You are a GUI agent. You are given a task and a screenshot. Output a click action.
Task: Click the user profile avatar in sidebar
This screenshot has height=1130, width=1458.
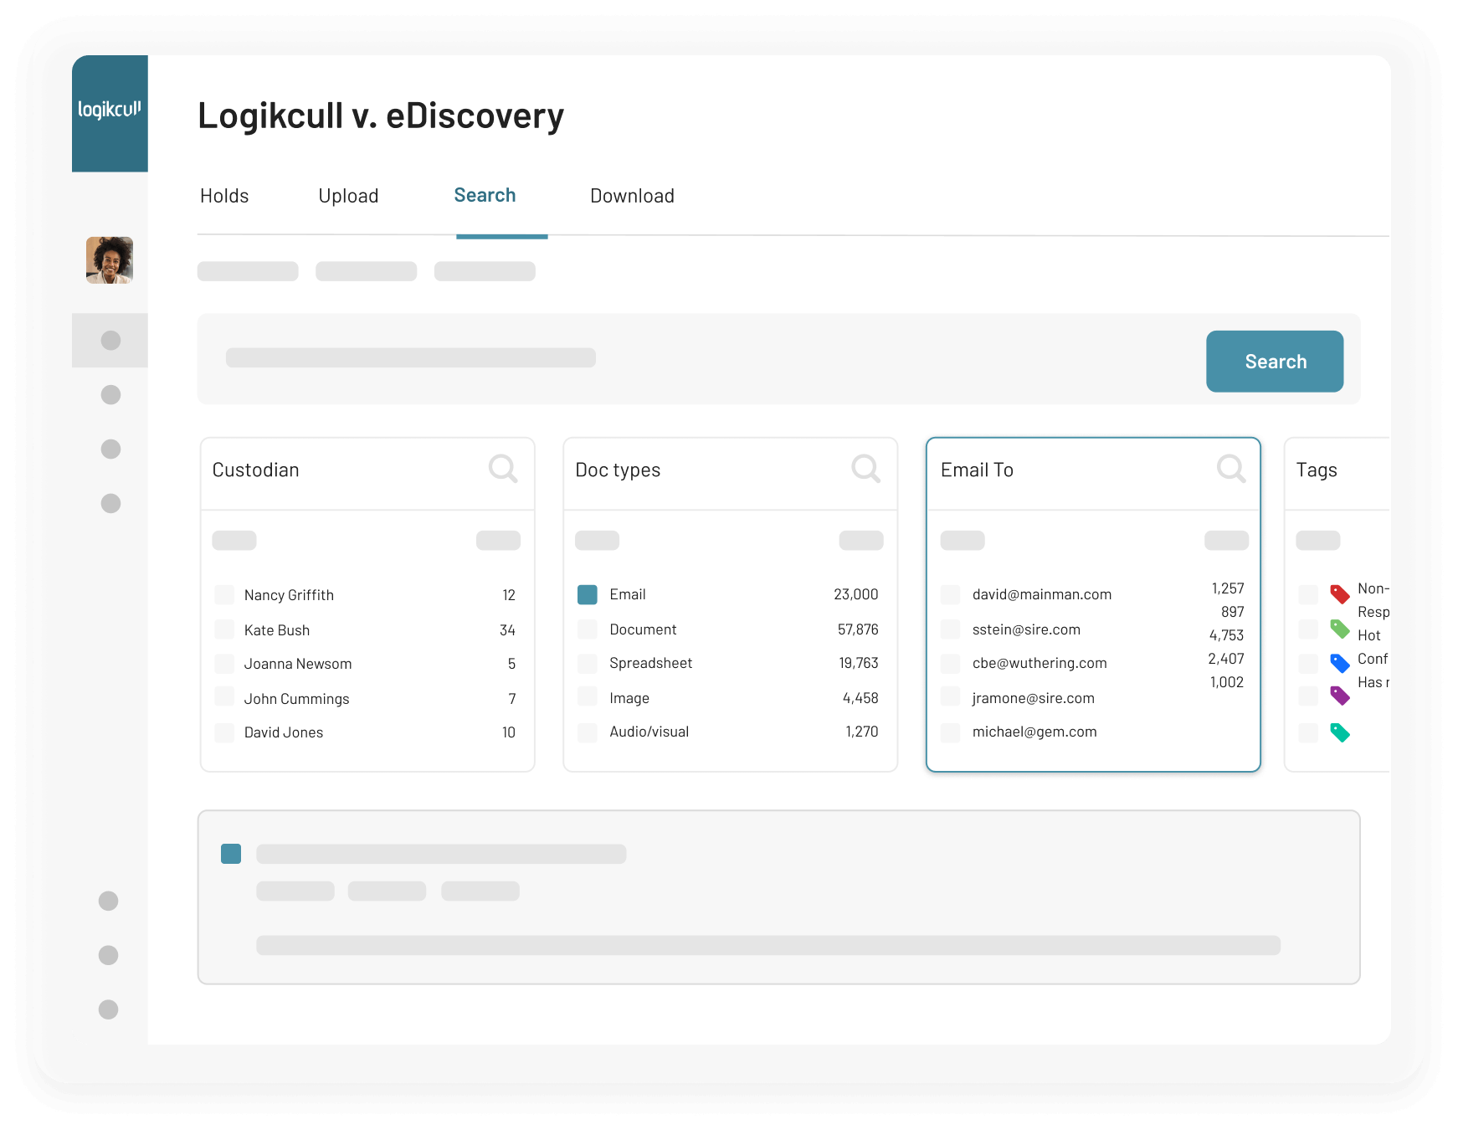click(110, 259)
